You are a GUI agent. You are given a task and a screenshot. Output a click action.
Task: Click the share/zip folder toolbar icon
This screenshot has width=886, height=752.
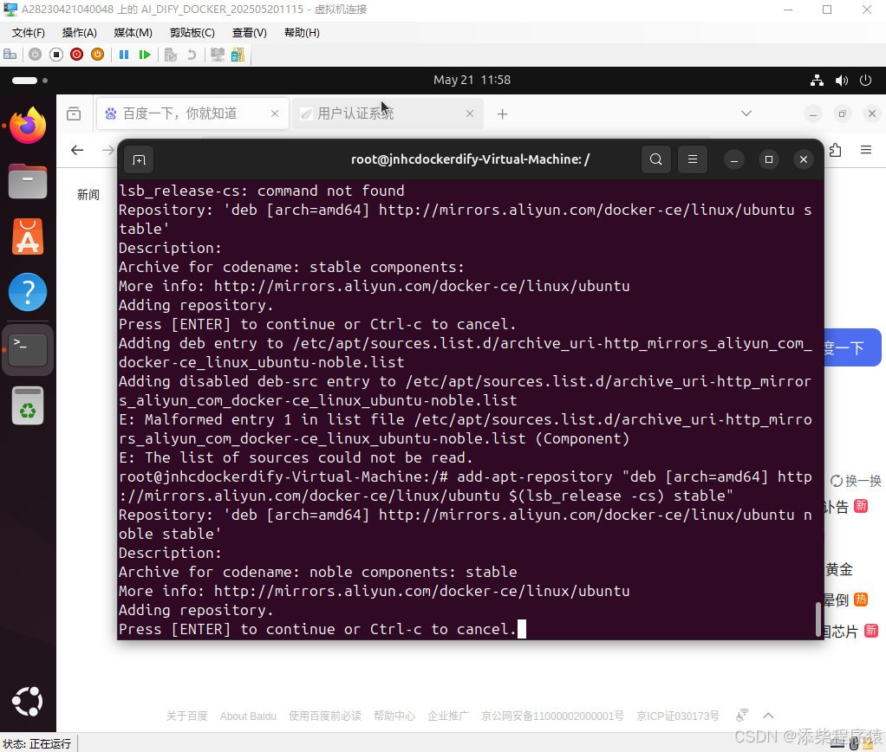pyautogui.click(x=238, y=55)
